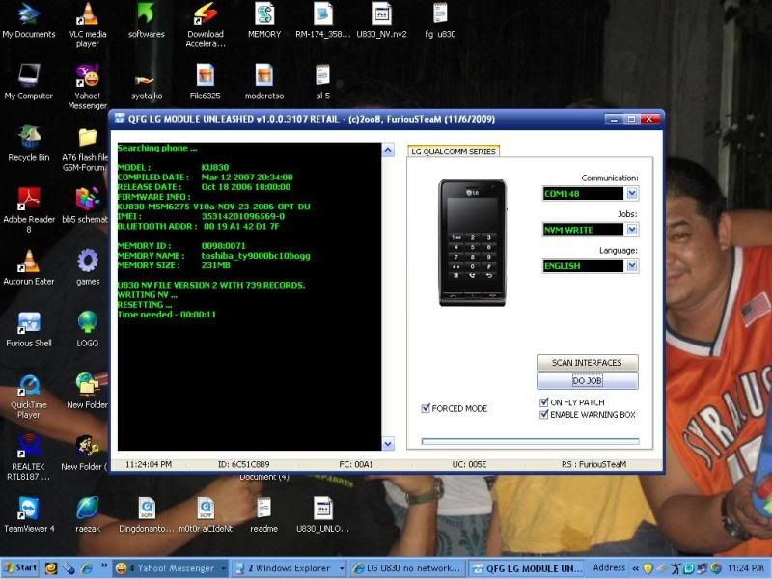This screenshot has height=579, width=772.
Task: Click the SCAN INTERFACES button
Action: (x=587, y=363)
